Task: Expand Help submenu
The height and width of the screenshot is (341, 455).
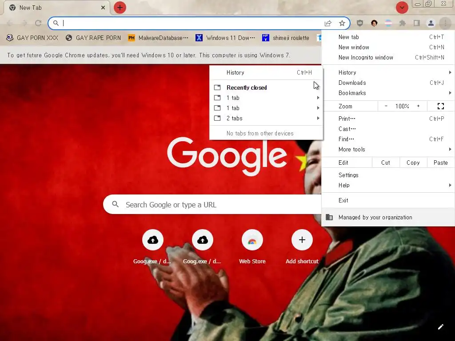Action: 388,185
